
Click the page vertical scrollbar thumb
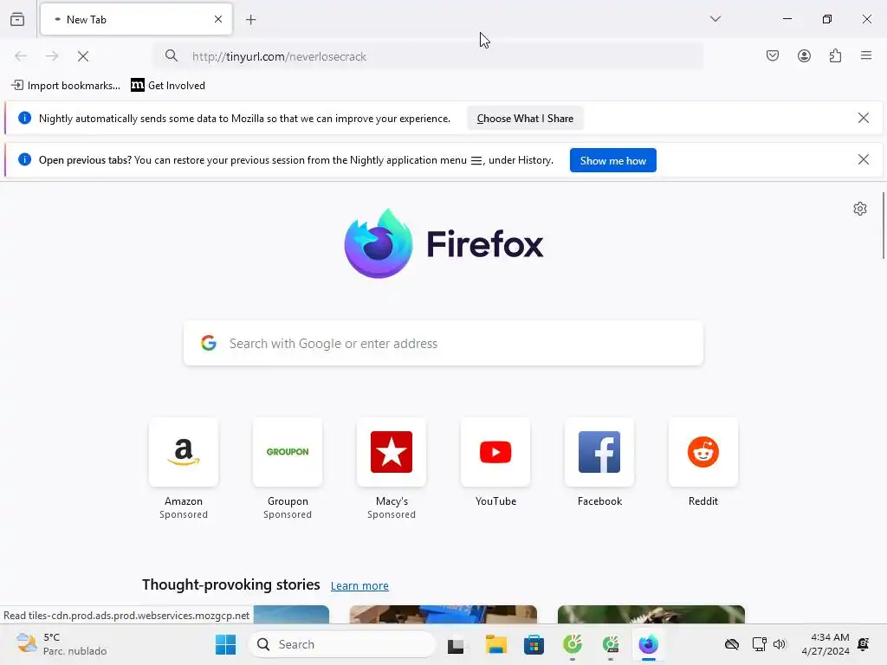[883, 226]
